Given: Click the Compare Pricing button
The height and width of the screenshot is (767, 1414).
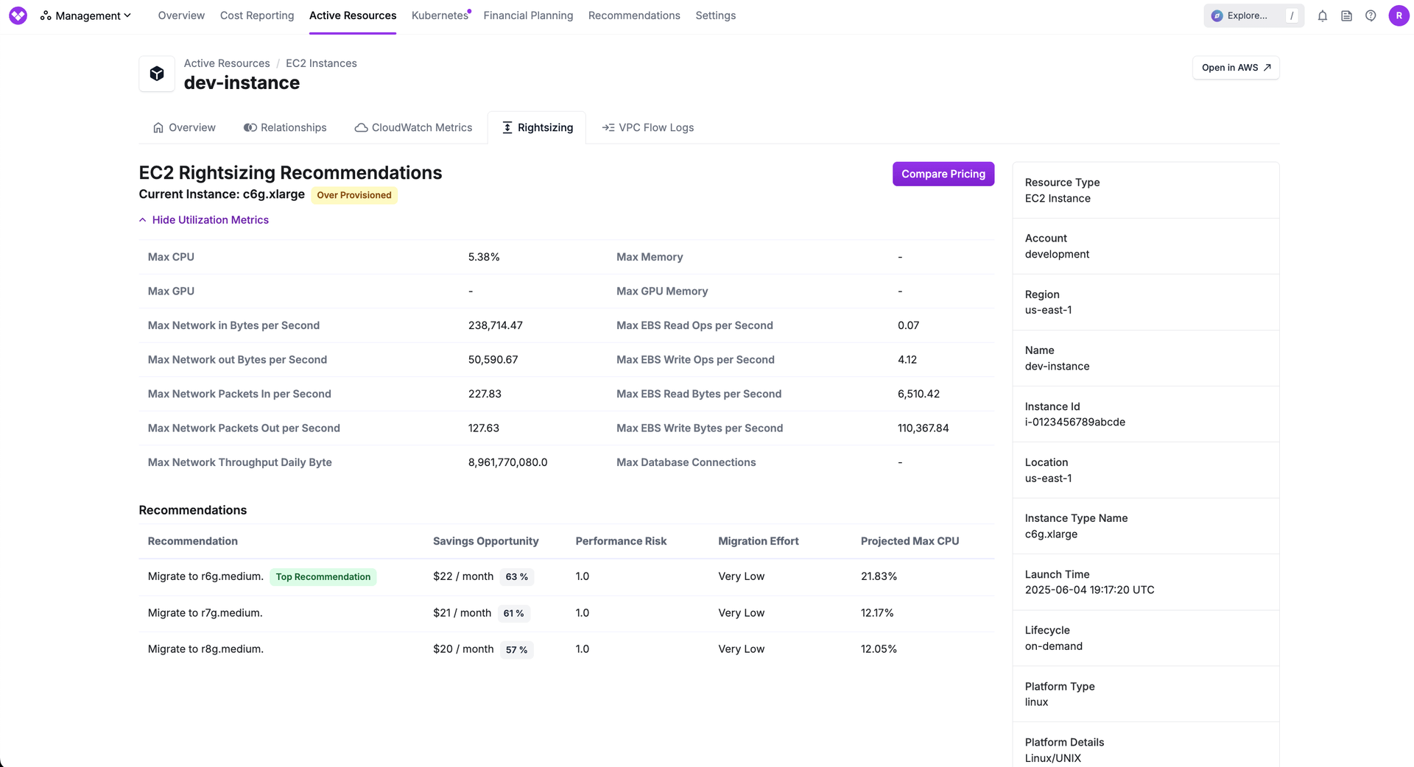Looking at the screenshot, I should click(943, 174).
